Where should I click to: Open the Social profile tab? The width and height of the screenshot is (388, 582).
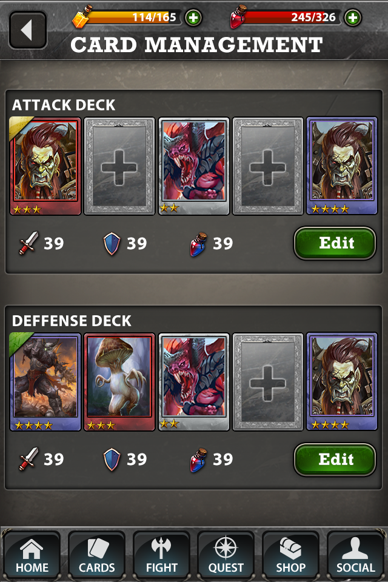click(x=355, y=556)
